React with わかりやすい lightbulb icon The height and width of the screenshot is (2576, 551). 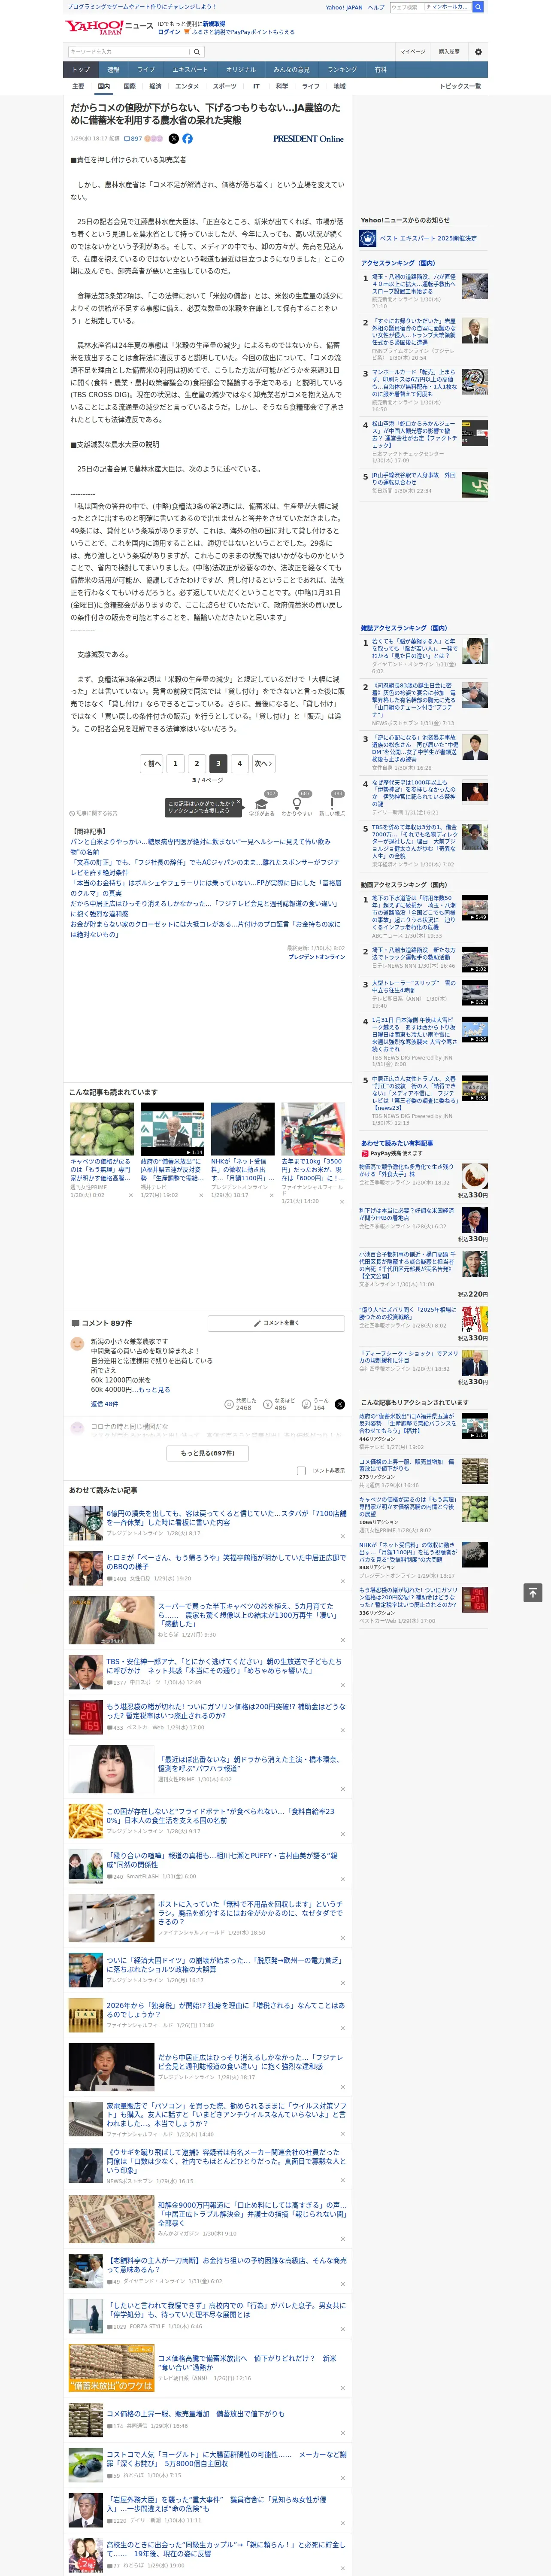coord(296,804)
